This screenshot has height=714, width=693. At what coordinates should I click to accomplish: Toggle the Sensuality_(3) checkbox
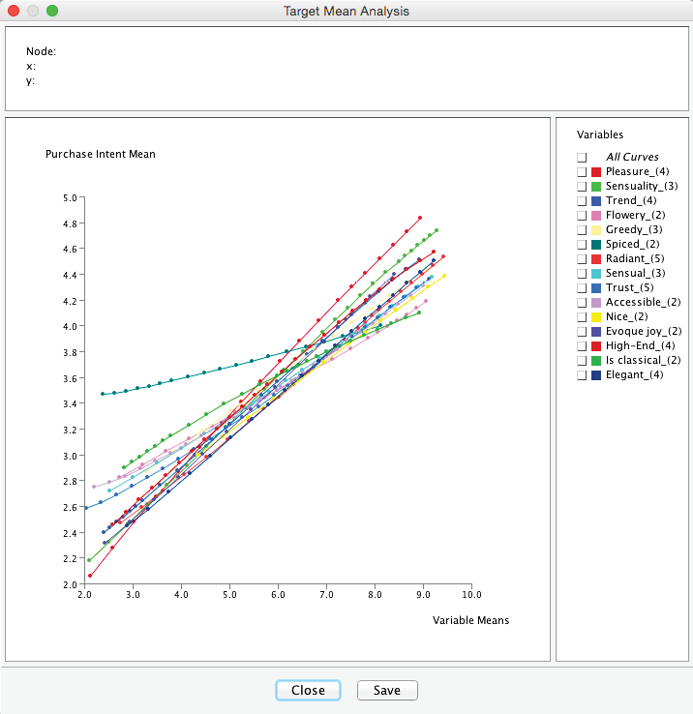click(582, 186)
